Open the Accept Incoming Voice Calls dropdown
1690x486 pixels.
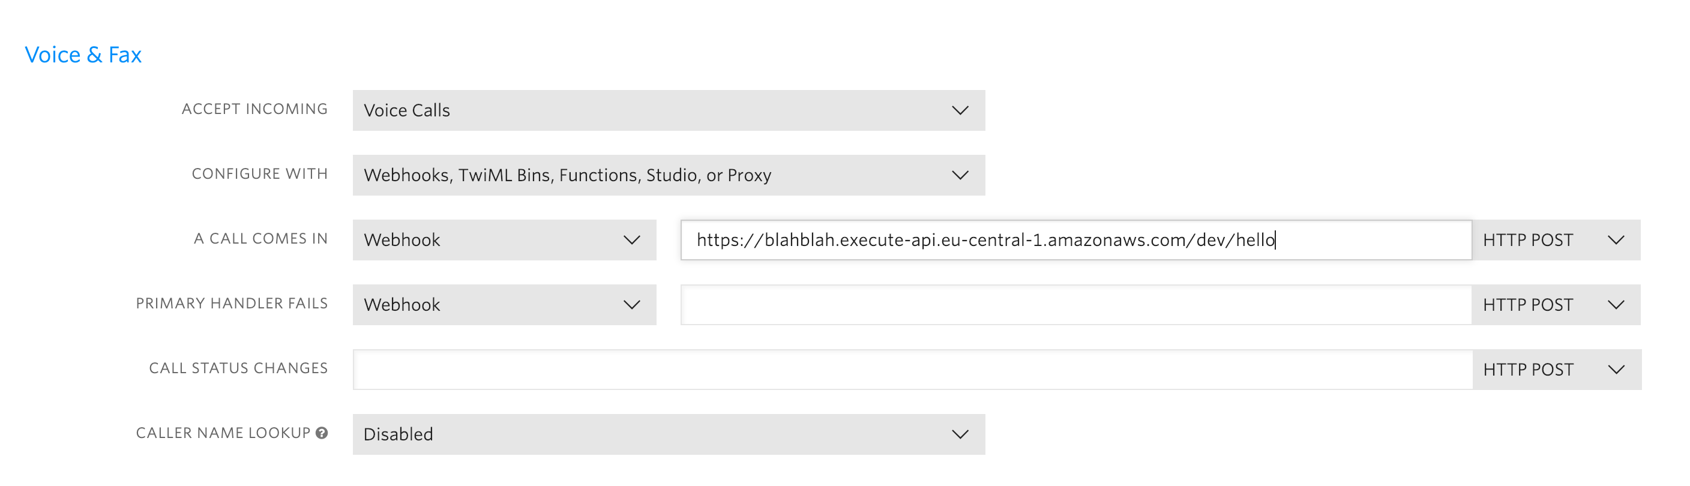[668, 110]
